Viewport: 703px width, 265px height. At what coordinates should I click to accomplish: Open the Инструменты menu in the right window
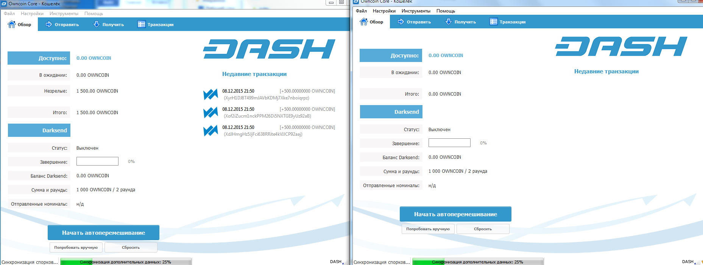(x=416, y=11)
